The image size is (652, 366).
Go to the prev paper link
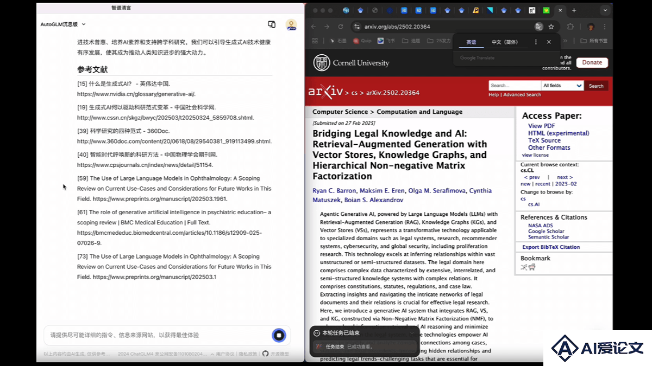point(532,177)
